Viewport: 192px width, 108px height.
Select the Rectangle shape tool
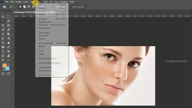pos(3,56)
